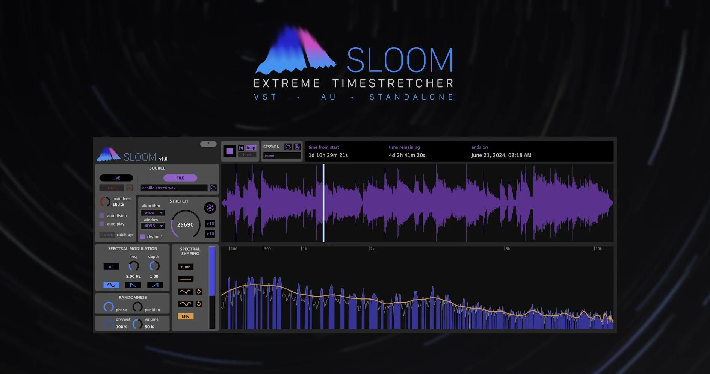Switch source to LIVE
Image resolution: width=710 pixels, height=374 pixels.
tap(116, 177)
